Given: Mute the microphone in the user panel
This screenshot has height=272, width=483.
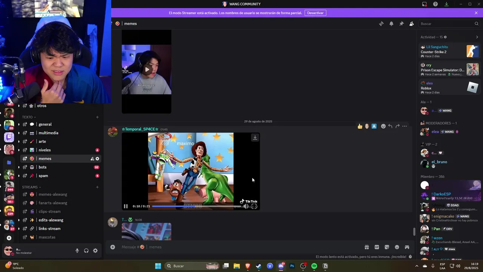Looking at the screenshot, I should pyautogui.click(x=77, y=250).
